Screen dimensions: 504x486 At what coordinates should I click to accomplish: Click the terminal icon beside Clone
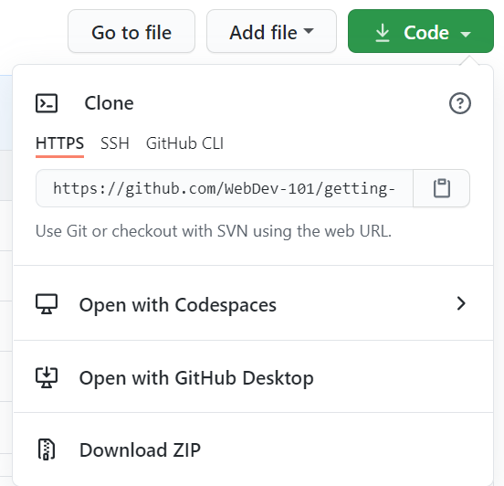[x=47, y=103]
